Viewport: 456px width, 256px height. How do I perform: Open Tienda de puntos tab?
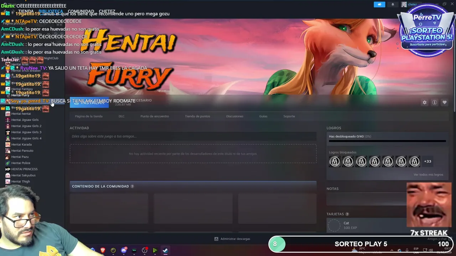pos(197,116)
